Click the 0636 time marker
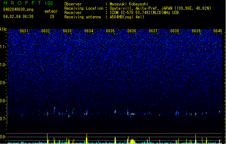 132,31
